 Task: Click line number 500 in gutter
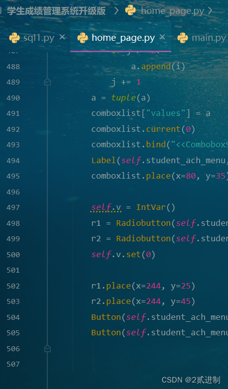[x=13, y=255]
